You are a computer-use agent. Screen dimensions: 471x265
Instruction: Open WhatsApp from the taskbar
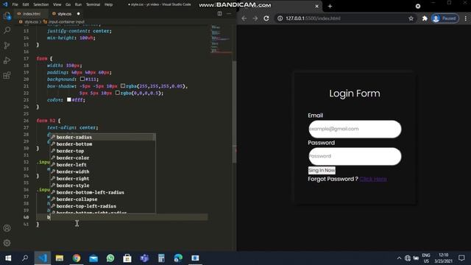tap(110, 258)
